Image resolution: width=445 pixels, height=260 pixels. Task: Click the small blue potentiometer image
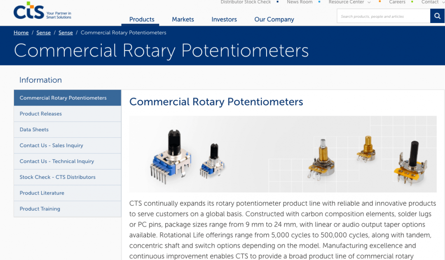(x=212, y=161)
